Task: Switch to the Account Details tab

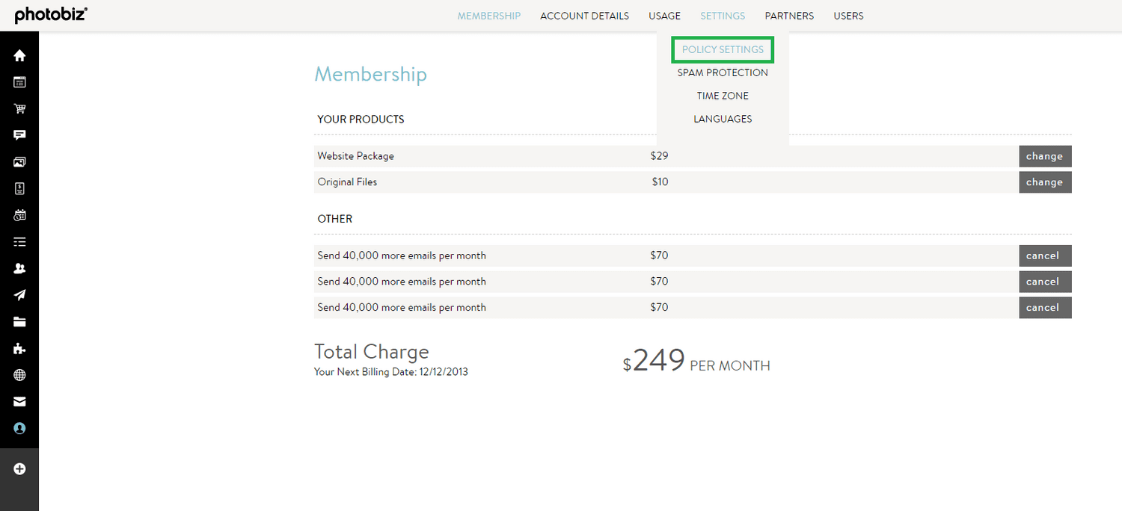Action: (x=584, y=16)
